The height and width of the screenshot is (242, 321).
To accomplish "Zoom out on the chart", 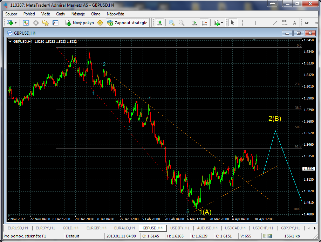I will [x=182, y=23].
